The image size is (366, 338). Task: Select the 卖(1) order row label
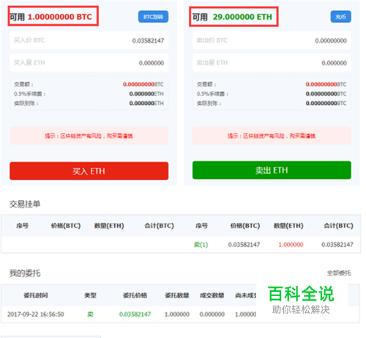click(x=201, y=244)
